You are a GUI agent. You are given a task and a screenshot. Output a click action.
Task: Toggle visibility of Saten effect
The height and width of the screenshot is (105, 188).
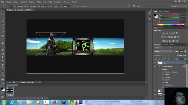pyautogui.click(x=163, y=82)
